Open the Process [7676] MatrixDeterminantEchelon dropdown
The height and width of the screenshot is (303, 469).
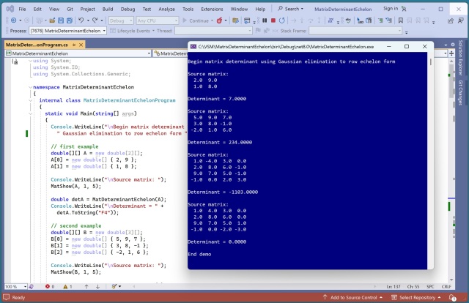click(67, 31)
